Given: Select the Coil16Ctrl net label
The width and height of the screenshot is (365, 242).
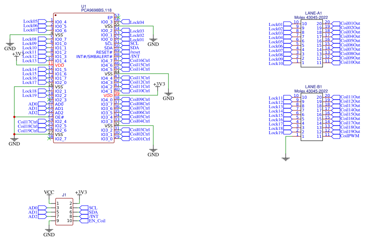Looking at the screenshot, I should pyautogui.click(x=140, y=61).
